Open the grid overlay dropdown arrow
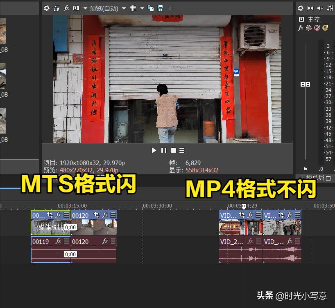 (142, 8)
